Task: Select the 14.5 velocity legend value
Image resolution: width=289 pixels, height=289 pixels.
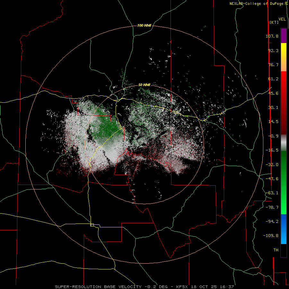Action: [x=273, y=122]
